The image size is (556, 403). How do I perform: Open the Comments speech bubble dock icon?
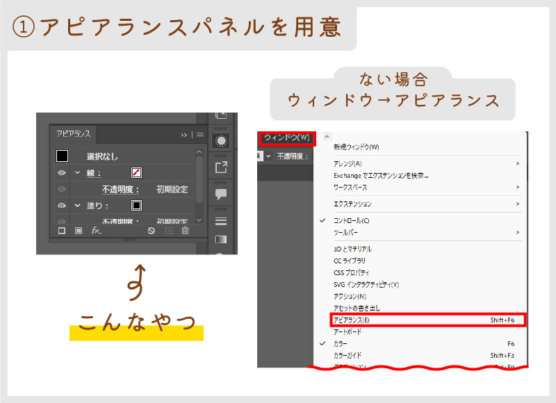tap(221, 194)
